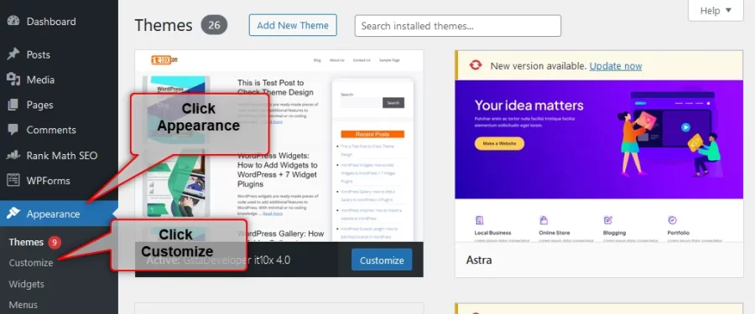Click the Astra theme screenshot thumbnail
The width and height of the screenshot is (755, 314).
click(599, 161)
